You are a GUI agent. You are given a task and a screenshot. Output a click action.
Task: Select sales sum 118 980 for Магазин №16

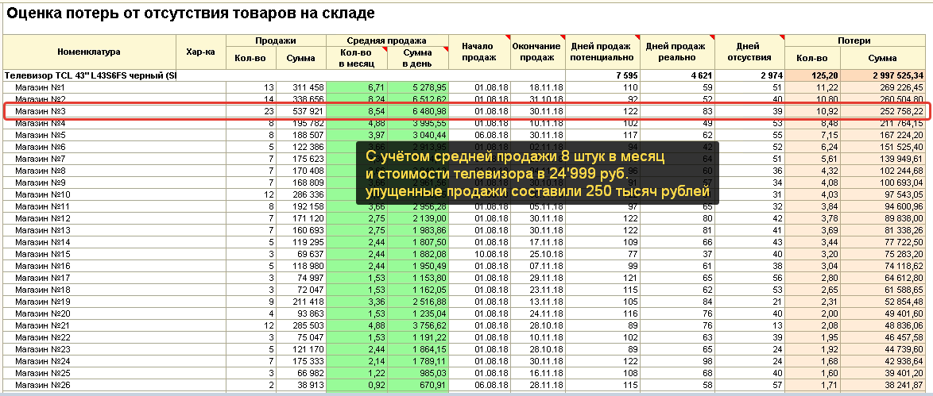pyautogui.click(x=308, y=266)
